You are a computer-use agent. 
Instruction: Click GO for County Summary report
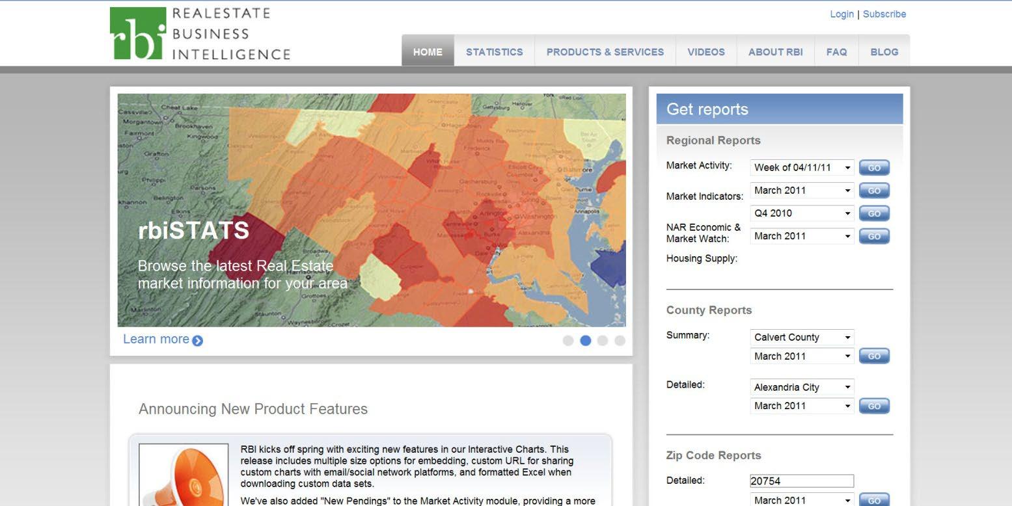(x=874, y=356)
